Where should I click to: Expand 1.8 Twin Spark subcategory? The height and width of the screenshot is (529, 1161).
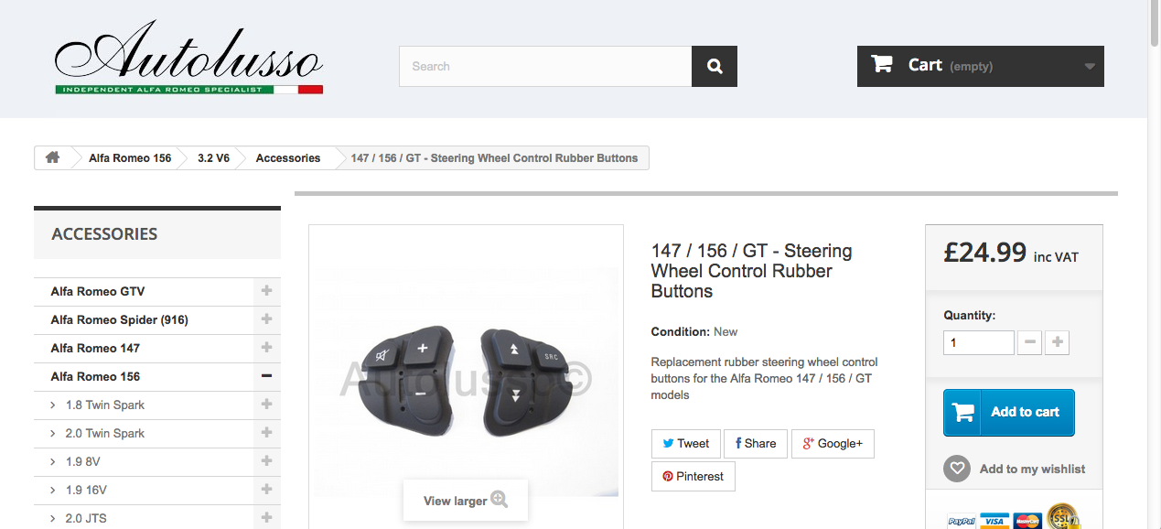coord(266,405)
